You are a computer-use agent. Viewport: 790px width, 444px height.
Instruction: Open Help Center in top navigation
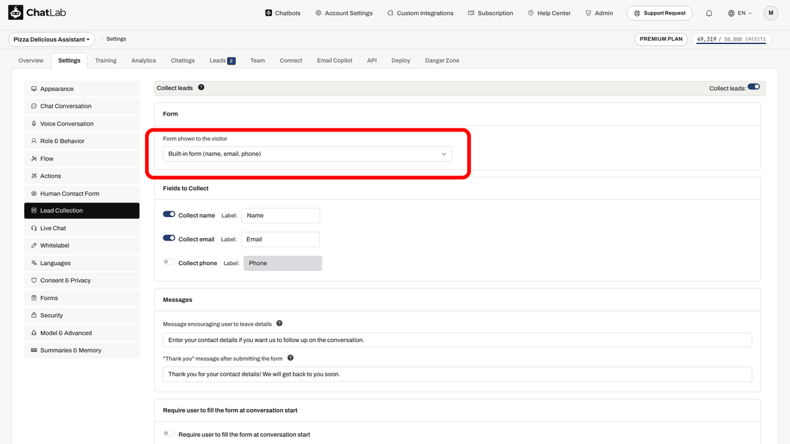click(549, 13)
